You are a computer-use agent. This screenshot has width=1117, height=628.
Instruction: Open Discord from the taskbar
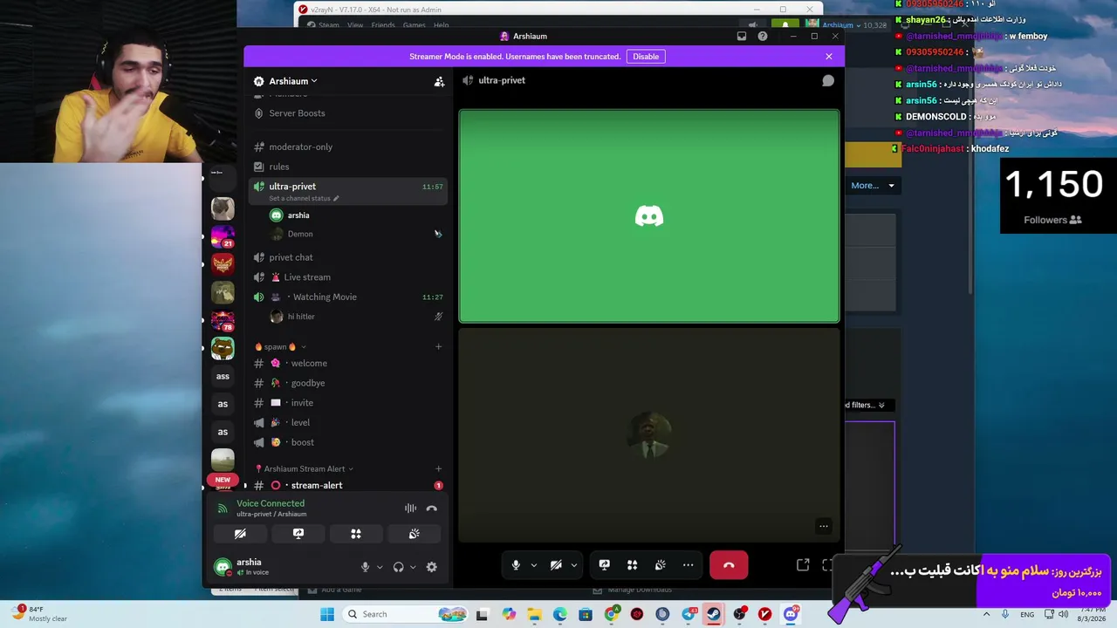click(x=791, y=614)
